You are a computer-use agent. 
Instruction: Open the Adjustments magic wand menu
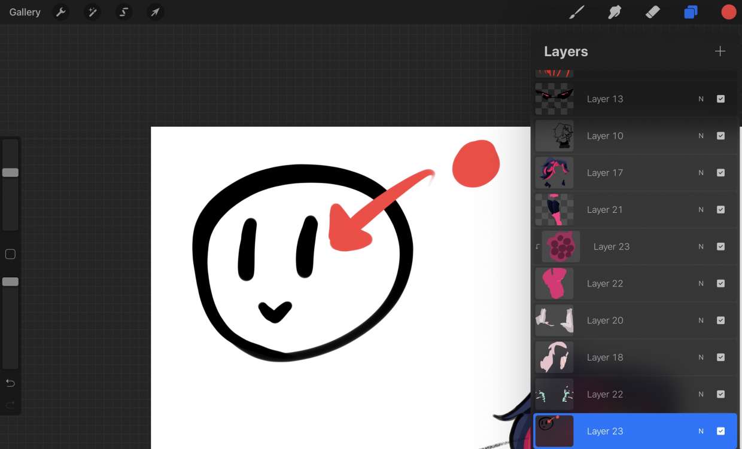click(x=92, y=12)
